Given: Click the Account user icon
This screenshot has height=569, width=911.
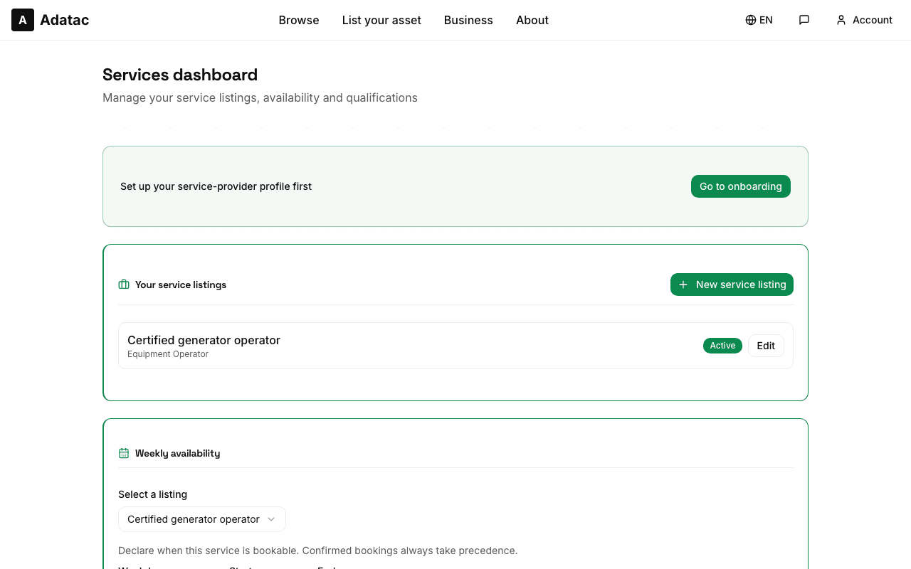Looking at the screenshot, I should point(841,20).
